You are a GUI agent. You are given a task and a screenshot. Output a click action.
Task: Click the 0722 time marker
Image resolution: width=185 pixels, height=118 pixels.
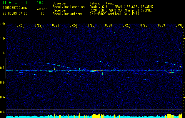click(x=38, y=25)
